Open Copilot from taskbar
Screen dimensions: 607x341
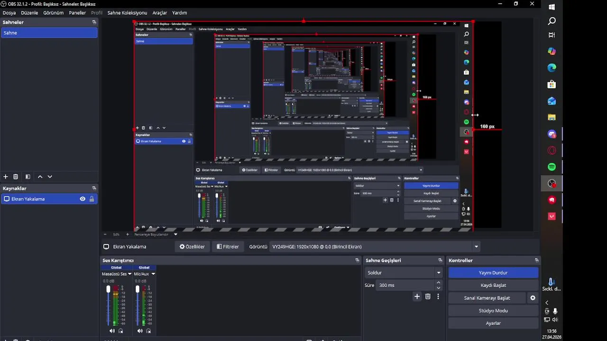[x=552, y=51]
